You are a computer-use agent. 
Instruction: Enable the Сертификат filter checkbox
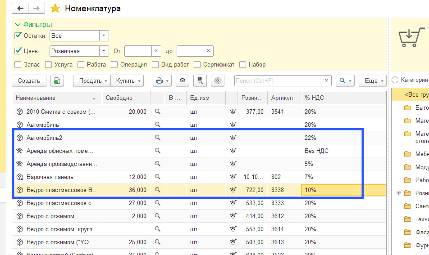(x=197, y=64)
